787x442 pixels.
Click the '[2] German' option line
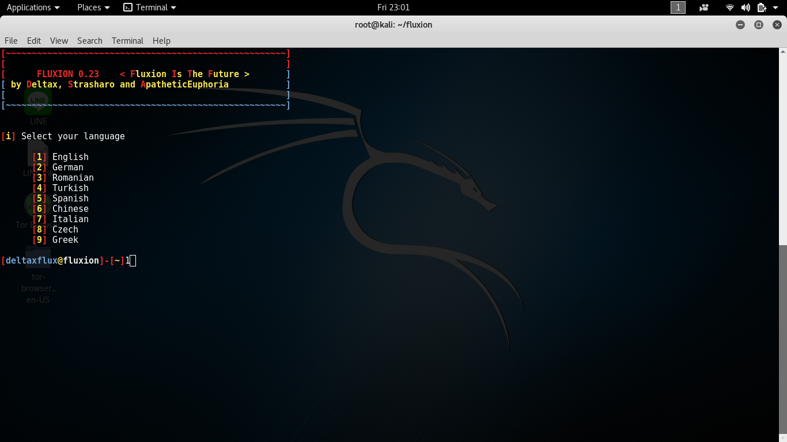(58, 167)
